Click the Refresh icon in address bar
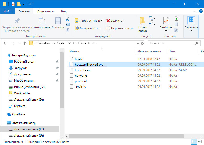The width and height of the screenshot is (204, 145). (142, 43)
